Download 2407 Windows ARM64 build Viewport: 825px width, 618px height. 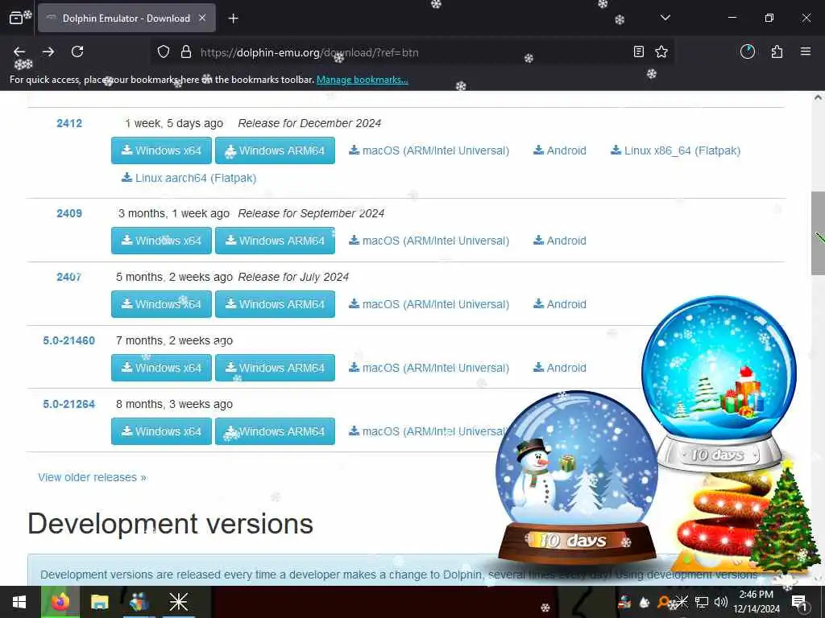(276, 304)
